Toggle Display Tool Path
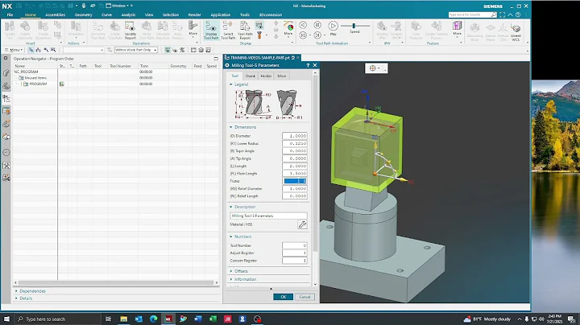Viewport: 580px width, 325px height. (211, 31)
